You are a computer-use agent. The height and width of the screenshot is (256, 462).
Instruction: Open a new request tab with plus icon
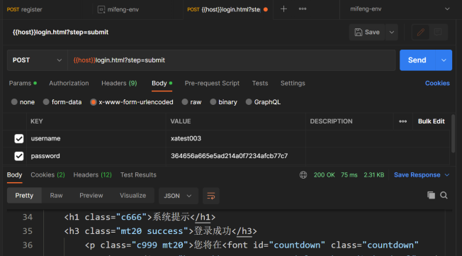click(x=283, y=9)
